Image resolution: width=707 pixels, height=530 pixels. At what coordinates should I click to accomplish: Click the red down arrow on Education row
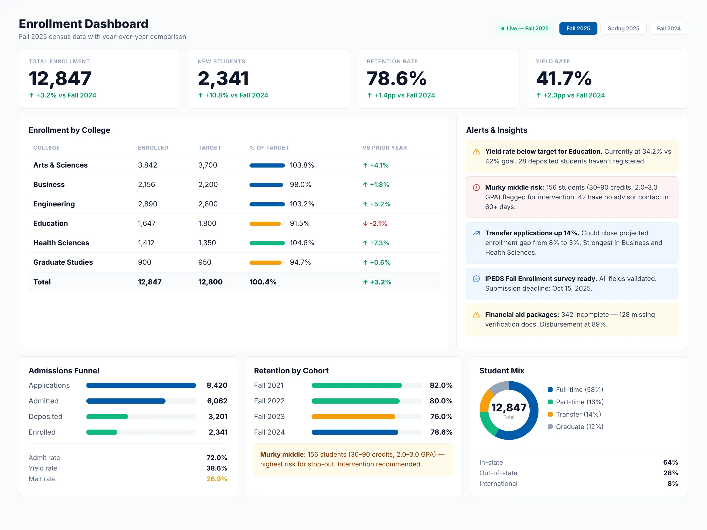point(365,223)
